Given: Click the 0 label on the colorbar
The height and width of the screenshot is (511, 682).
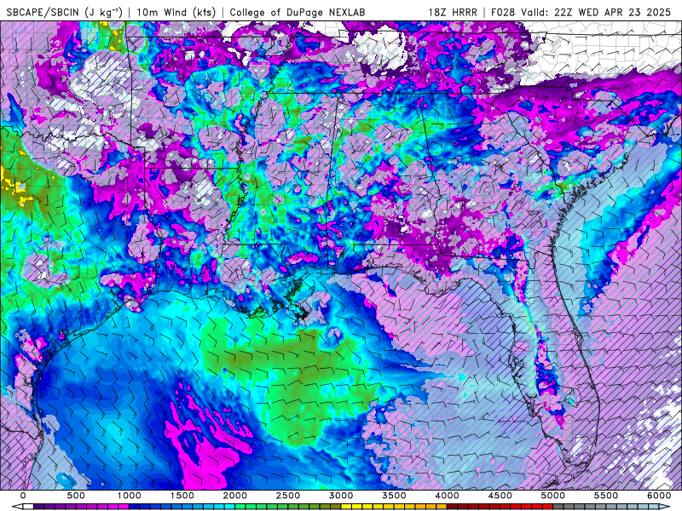Looking at the screenshot, I should click(x=23, y=496).
